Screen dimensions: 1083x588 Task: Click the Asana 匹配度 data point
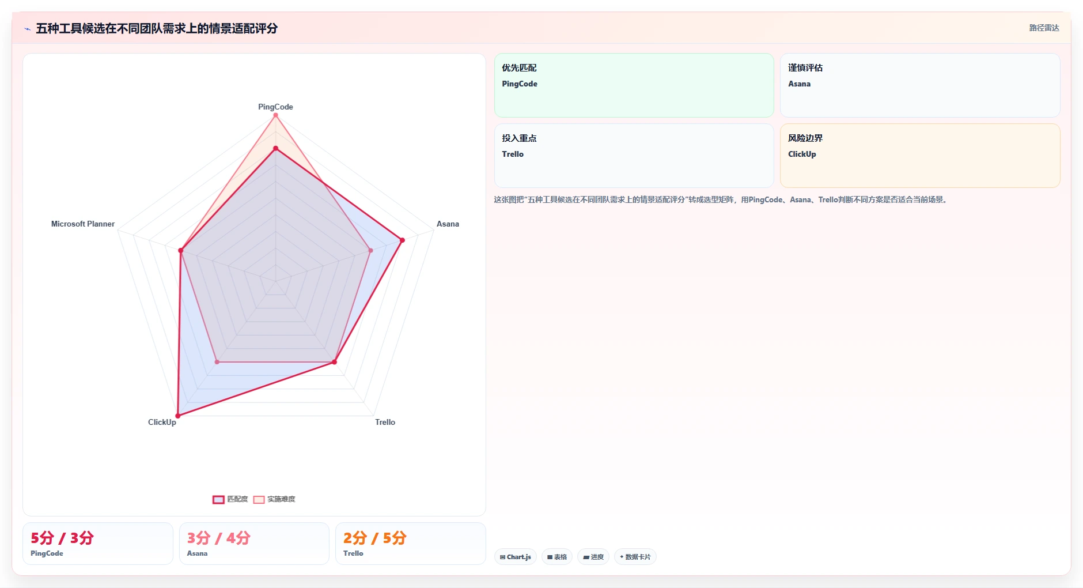[x=402, y=240]
